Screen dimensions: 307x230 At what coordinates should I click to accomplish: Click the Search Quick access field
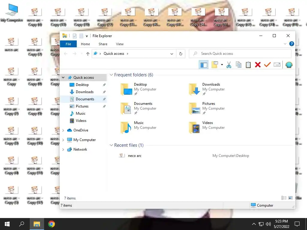tap(240, 54)
